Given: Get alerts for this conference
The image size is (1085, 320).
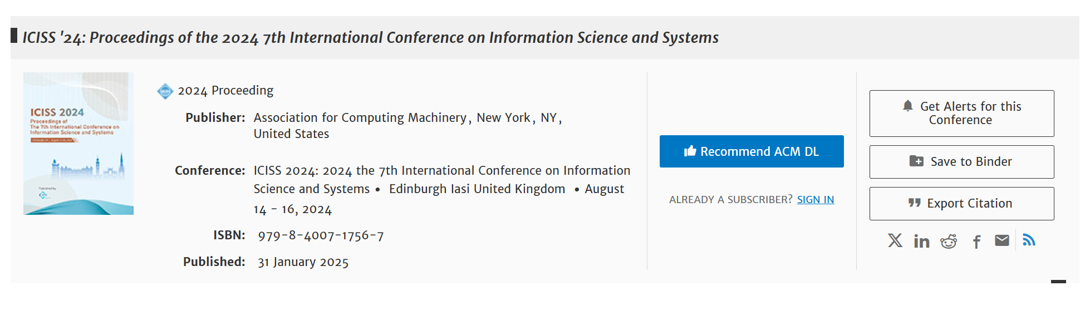Looking at the screenshot, I should click(961, 114).
